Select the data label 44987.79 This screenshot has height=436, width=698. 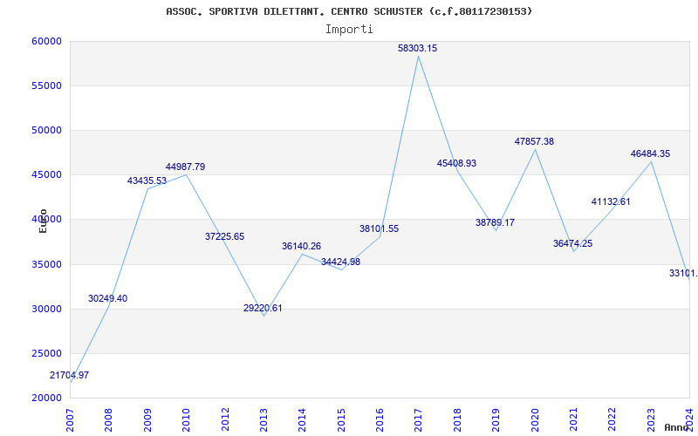click(185, 167)
